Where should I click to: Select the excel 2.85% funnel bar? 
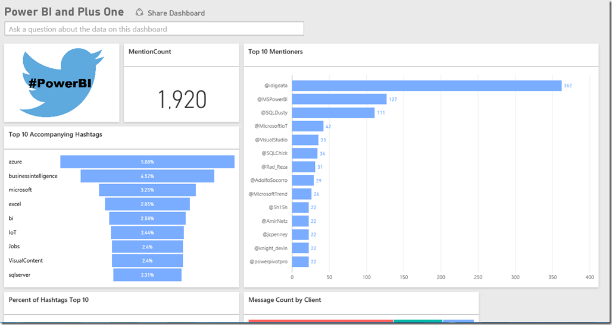click(x=147, y=204)
